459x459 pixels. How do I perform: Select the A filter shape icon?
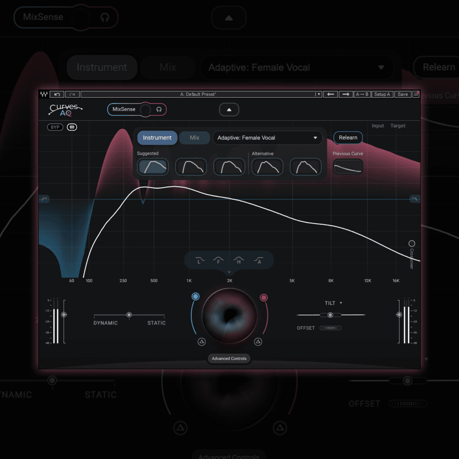259,260
